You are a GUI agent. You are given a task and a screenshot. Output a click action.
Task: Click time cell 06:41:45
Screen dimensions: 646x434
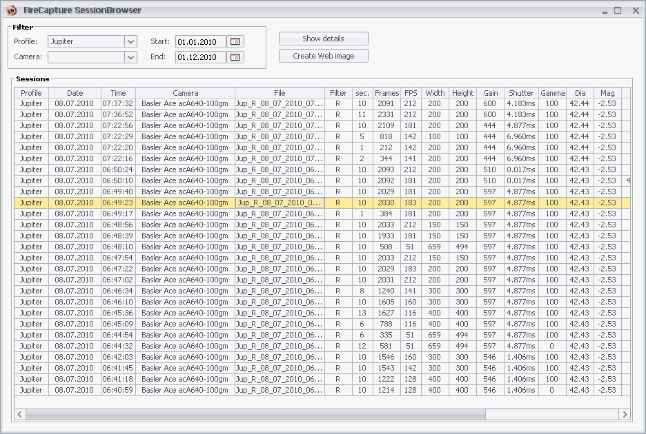point(118,368)
